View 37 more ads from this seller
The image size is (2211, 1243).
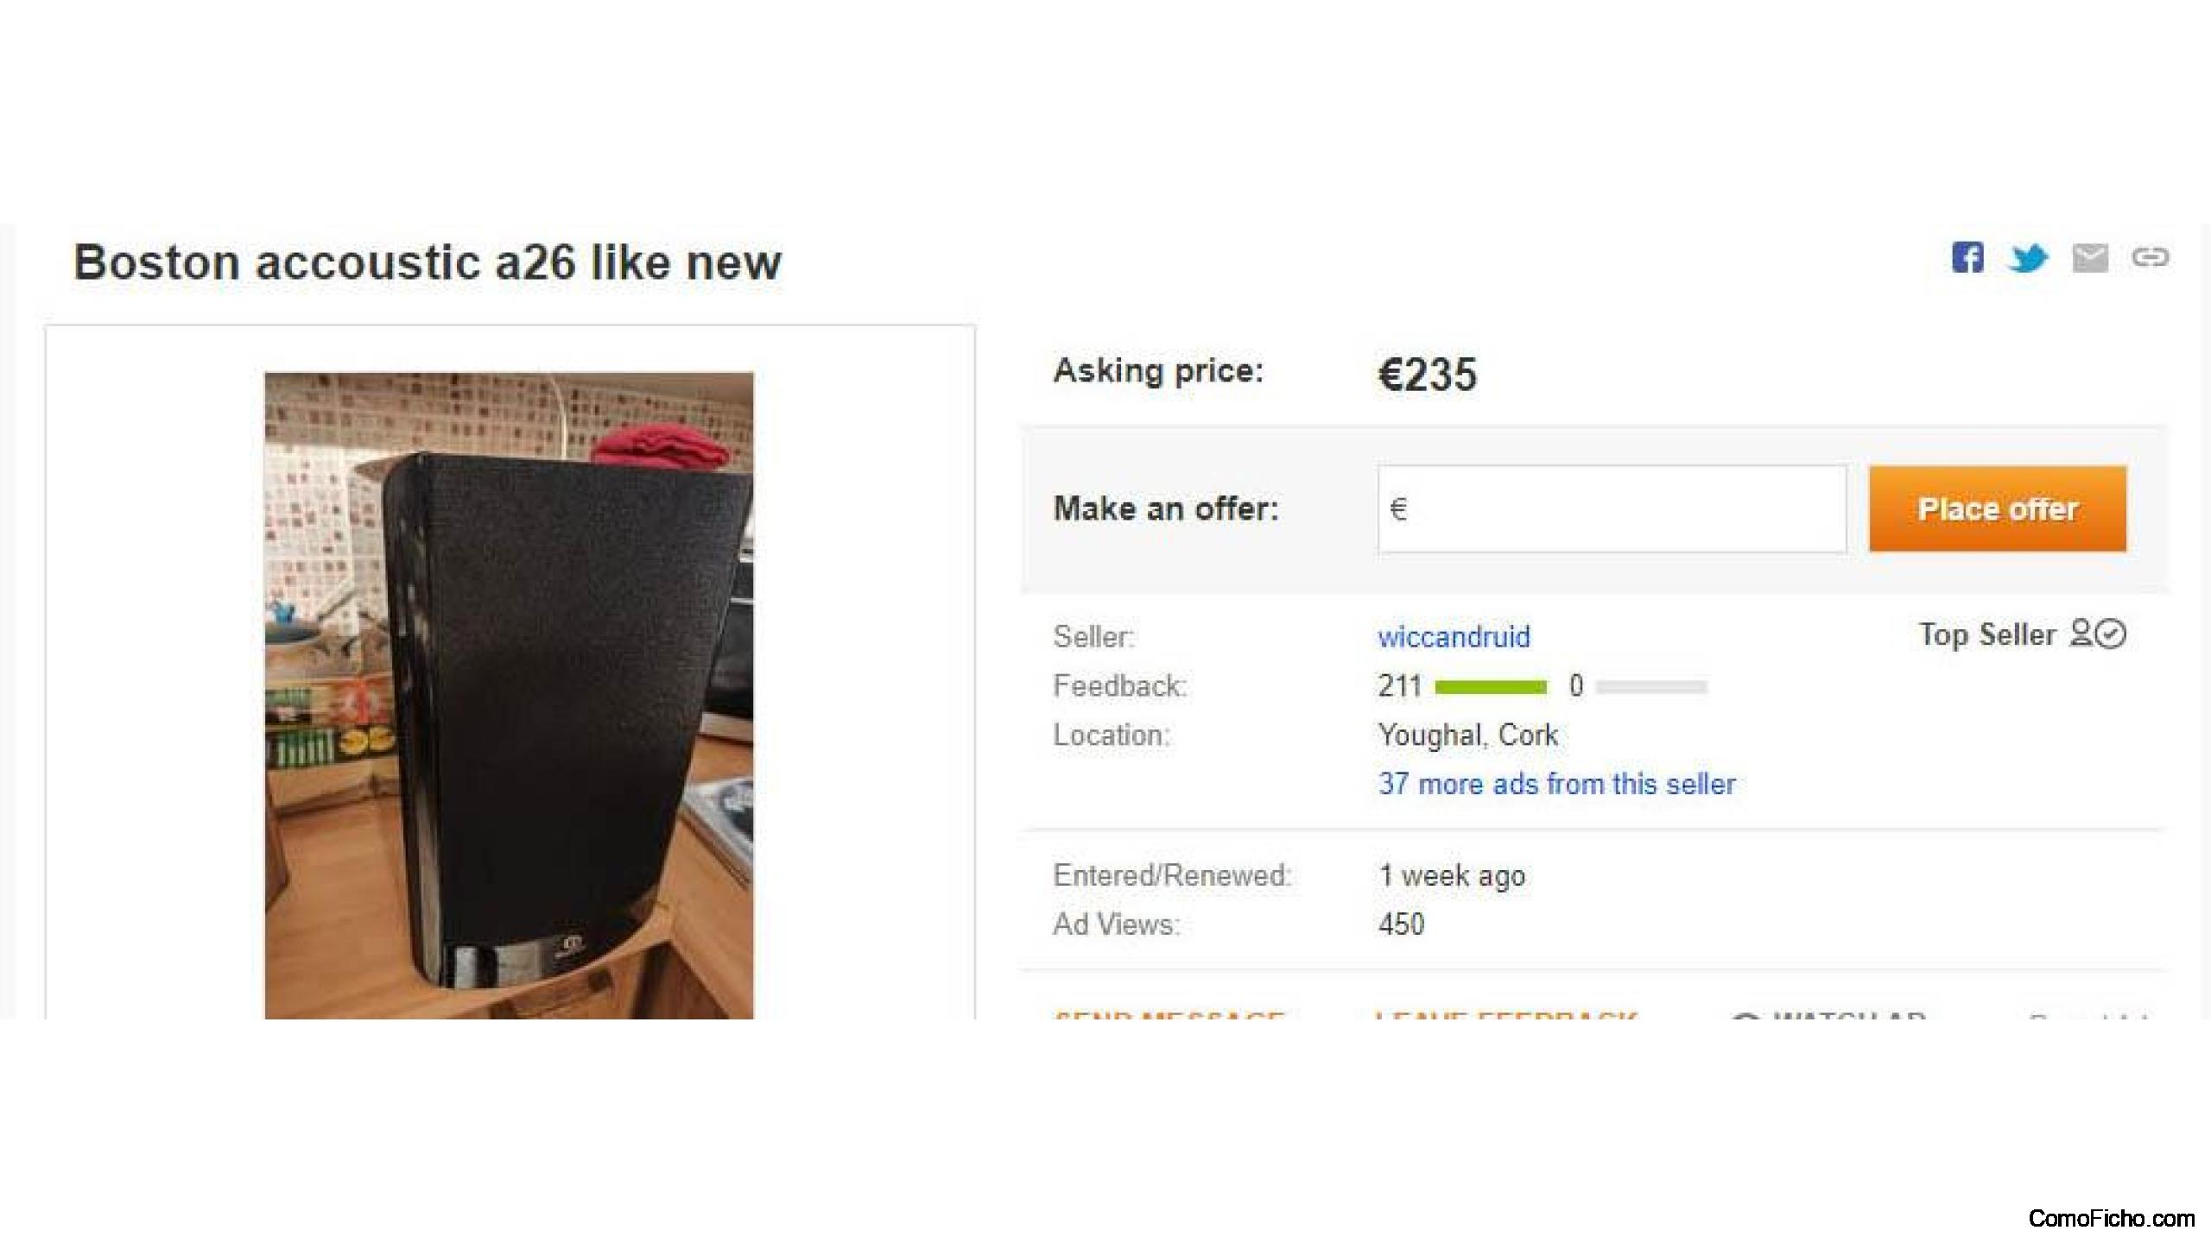(1556, 784)
